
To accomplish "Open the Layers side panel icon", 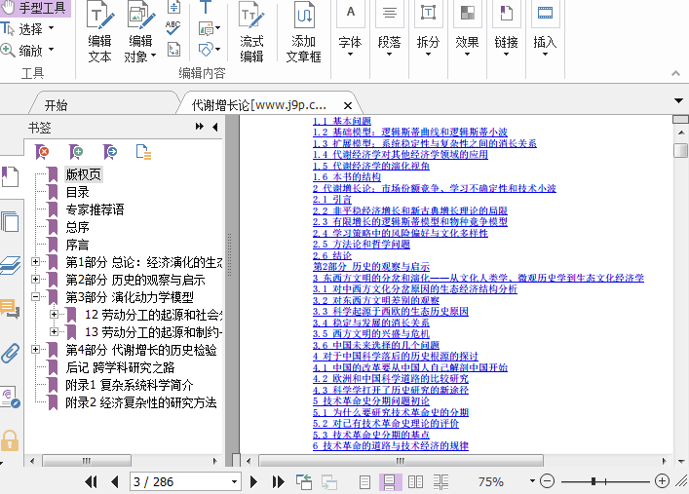I will click(11, 265).
